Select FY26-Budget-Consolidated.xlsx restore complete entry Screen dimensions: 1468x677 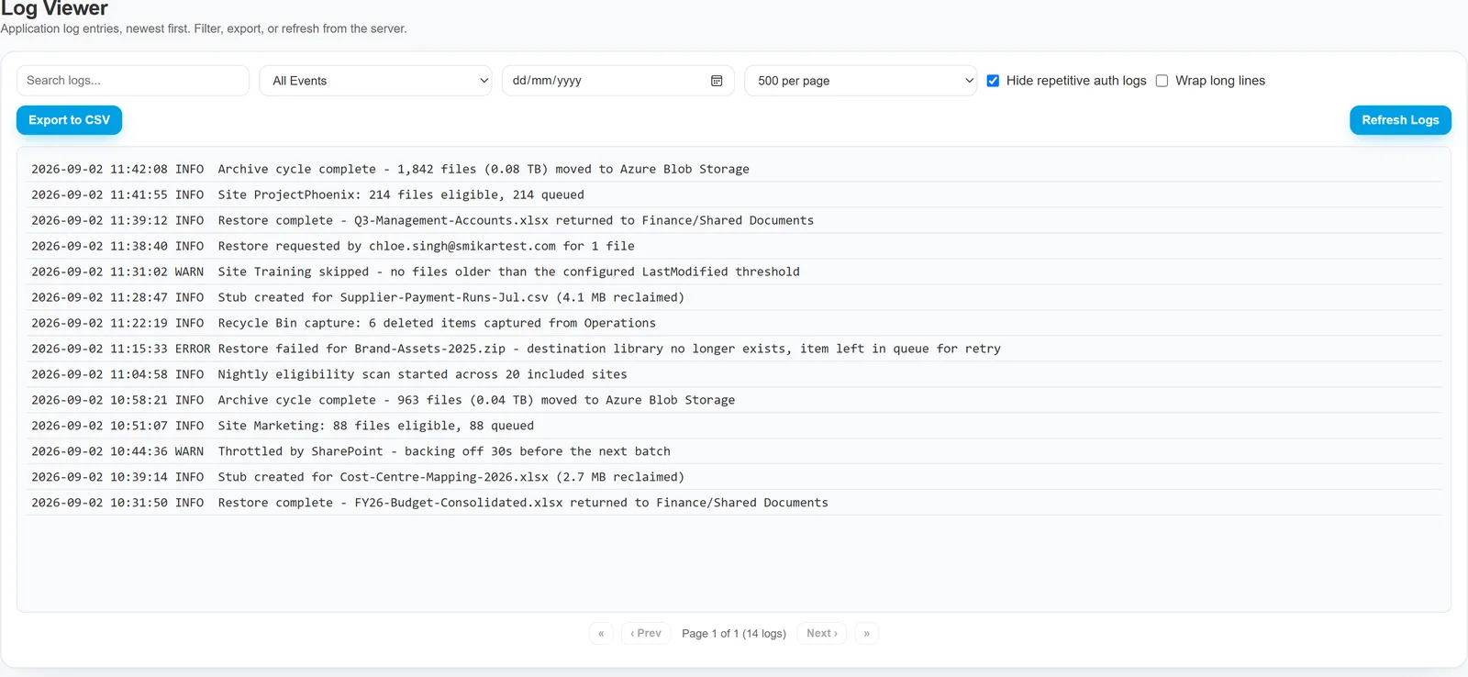pos(734,503)
